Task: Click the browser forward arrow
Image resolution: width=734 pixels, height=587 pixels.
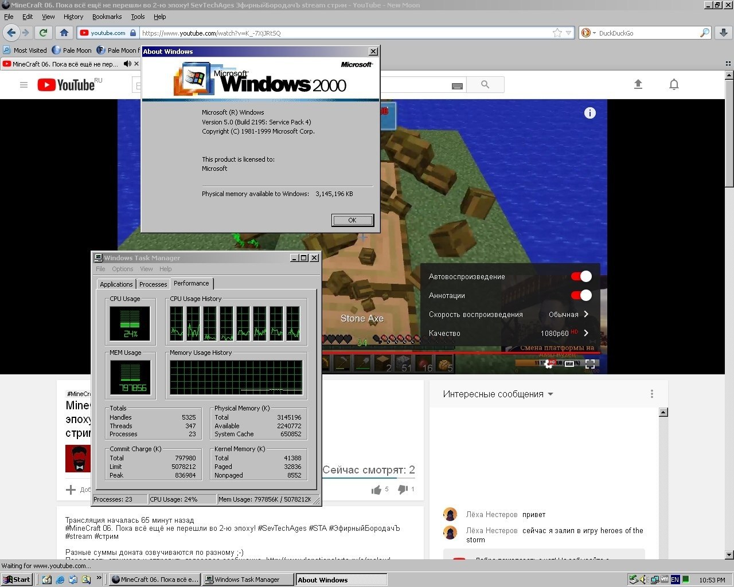Action: (x=25, y=33)
